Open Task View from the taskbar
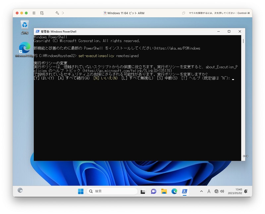Image resolution: width=265 pixels, height=214 pixels. pos(143,191)
